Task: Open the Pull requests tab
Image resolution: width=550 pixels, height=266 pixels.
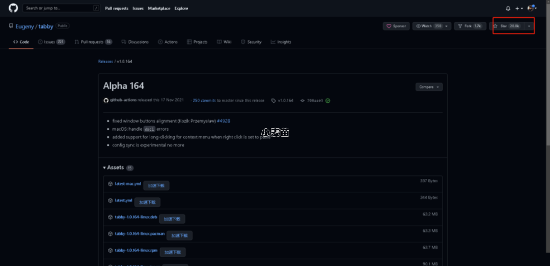Action: [x=93, y=42]
